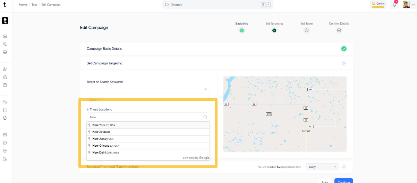
Task: Expand the Set Campaign Targeting section arrow
Action: click(x=344, y=63)
